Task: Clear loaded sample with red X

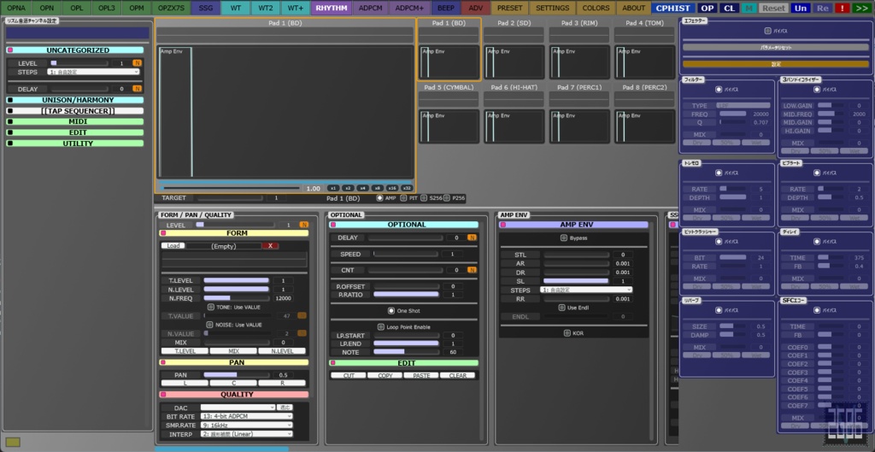Action: coord(270,246)
